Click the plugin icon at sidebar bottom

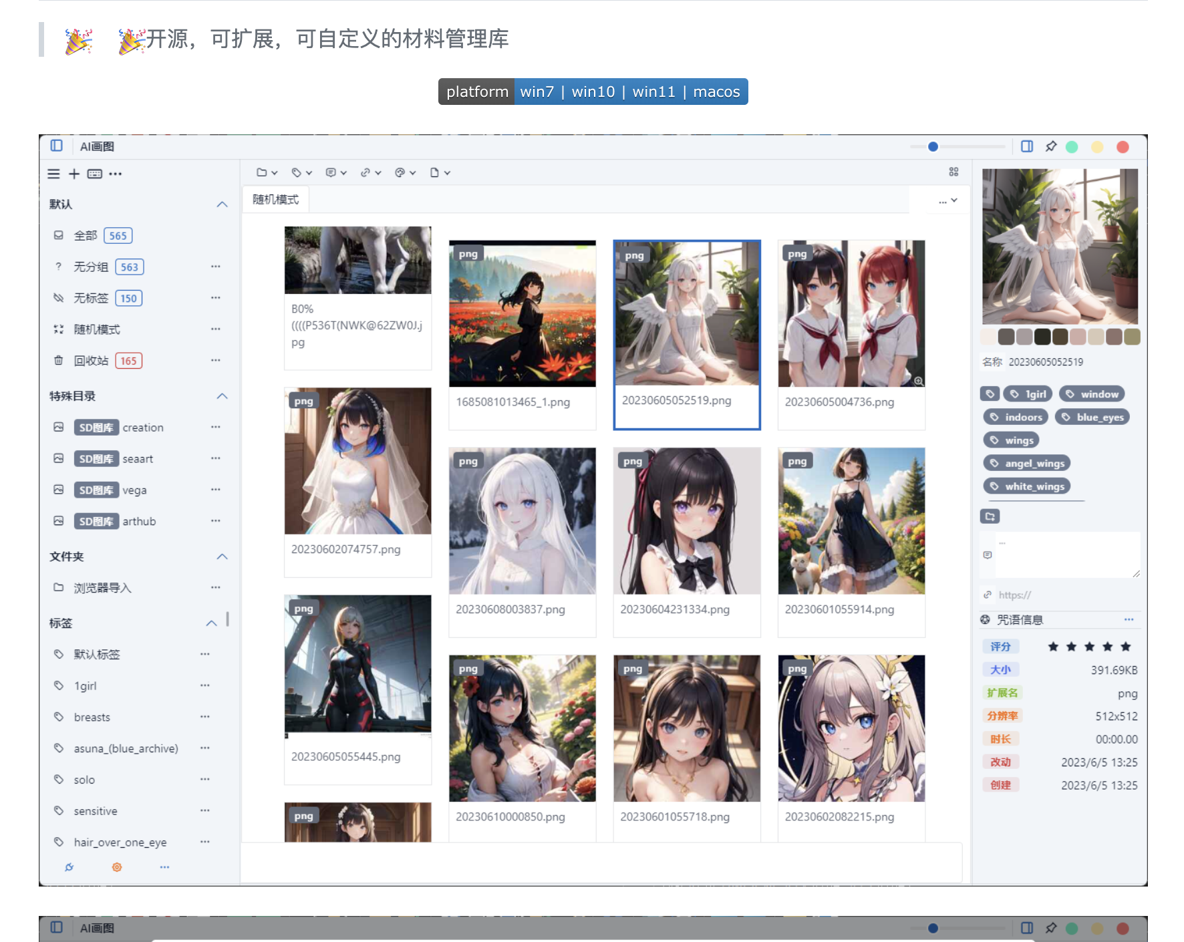tap(69, 867)
